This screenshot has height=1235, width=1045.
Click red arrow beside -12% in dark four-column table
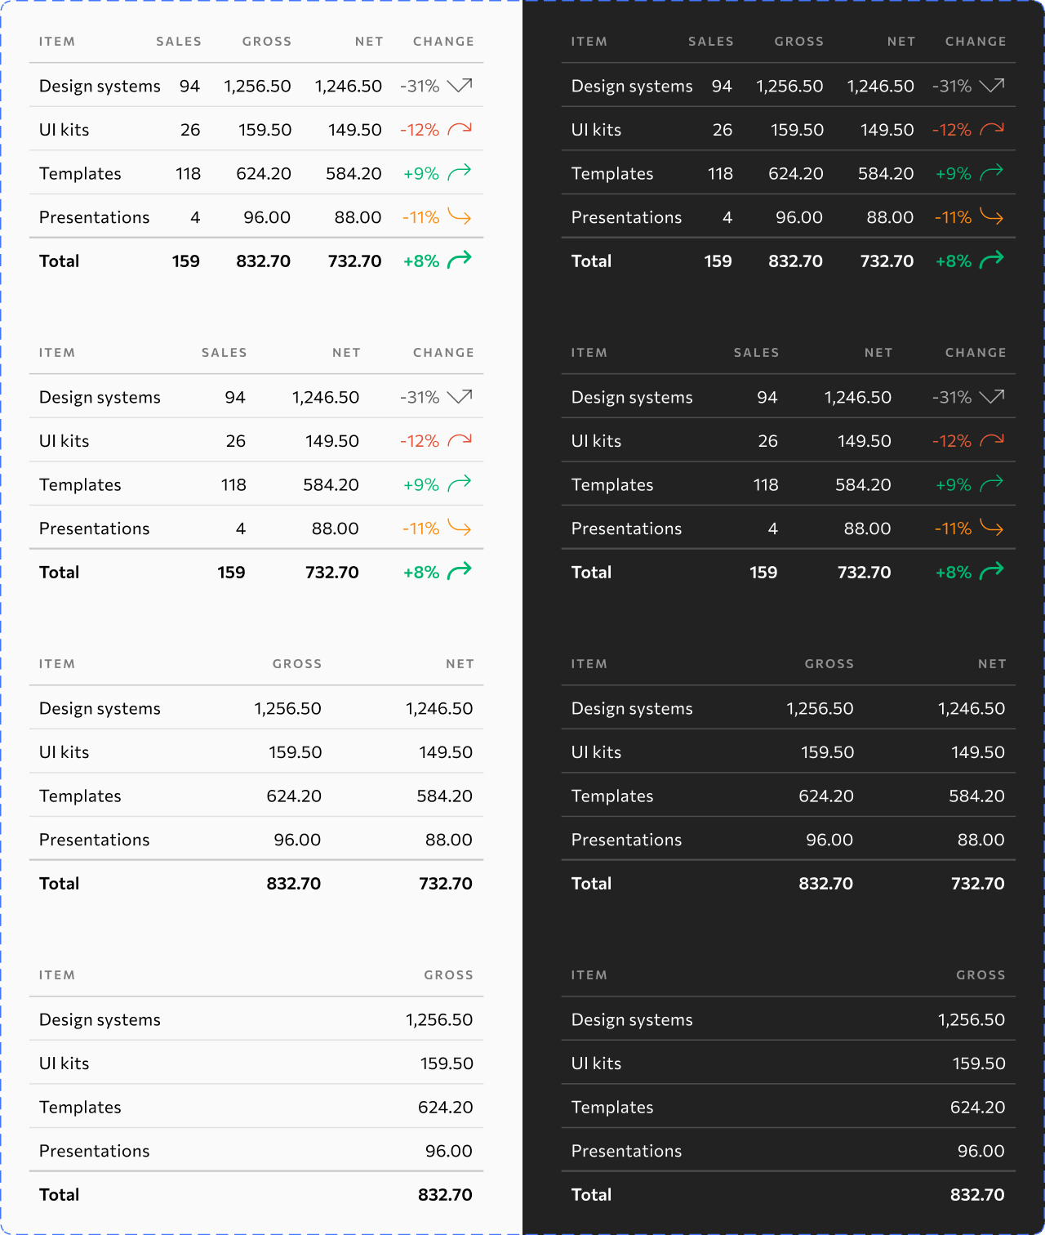(x=991, y=440)
